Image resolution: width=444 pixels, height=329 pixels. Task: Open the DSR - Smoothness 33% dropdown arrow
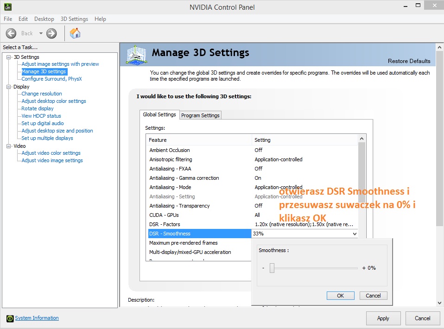point(355,234)
